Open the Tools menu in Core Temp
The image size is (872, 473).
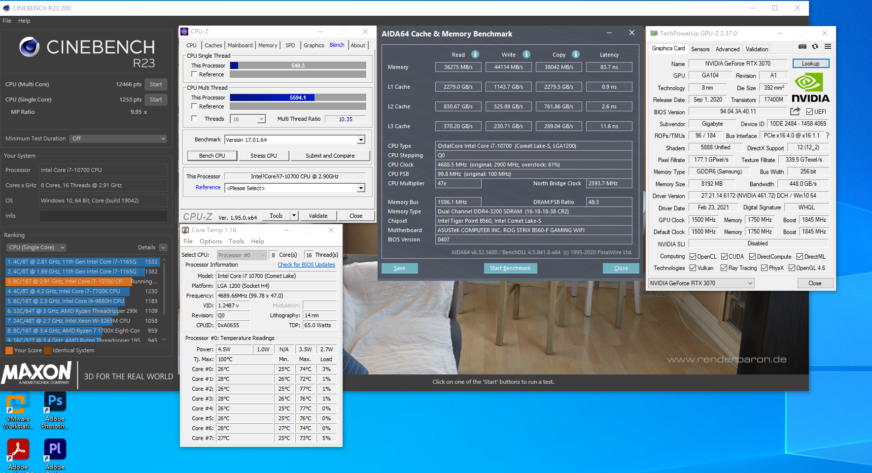pyautogui.click(x=236, y=241)
